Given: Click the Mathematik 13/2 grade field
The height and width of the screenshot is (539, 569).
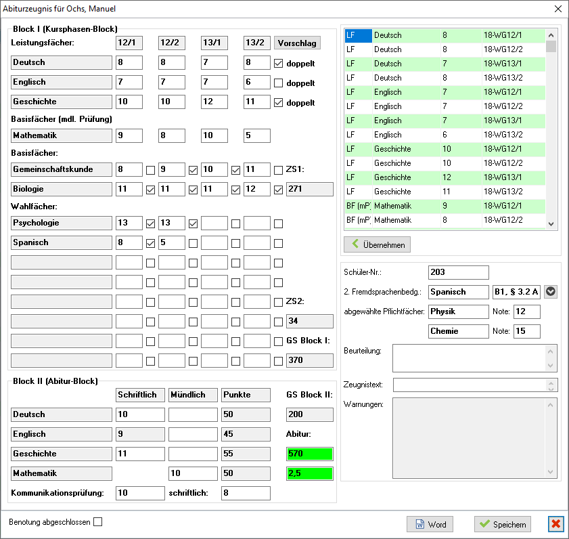Looking at the screenshot, I should click(x=257, y=135).
